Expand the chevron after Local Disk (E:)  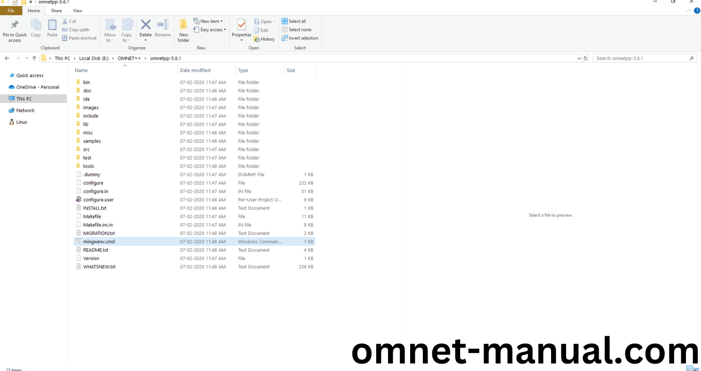click(113, 58)
